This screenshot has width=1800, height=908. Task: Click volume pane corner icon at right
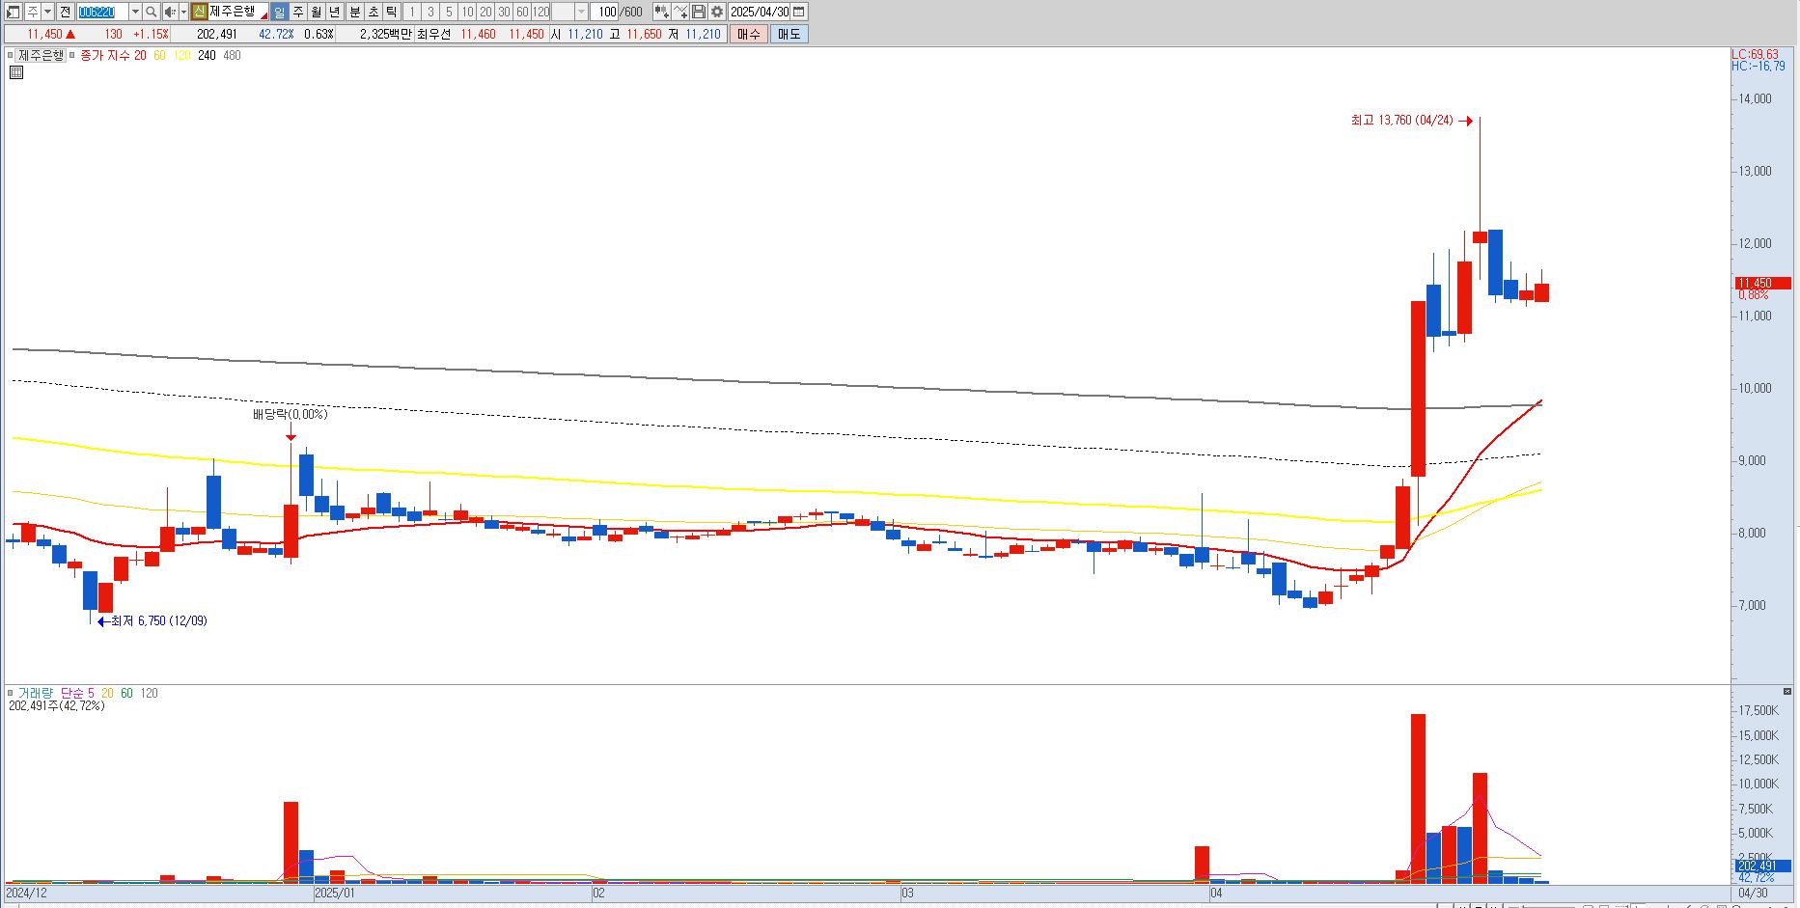(1786, 692)
